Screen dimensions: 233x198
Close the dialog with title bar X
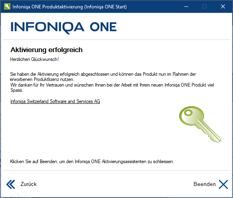[223, 6]
